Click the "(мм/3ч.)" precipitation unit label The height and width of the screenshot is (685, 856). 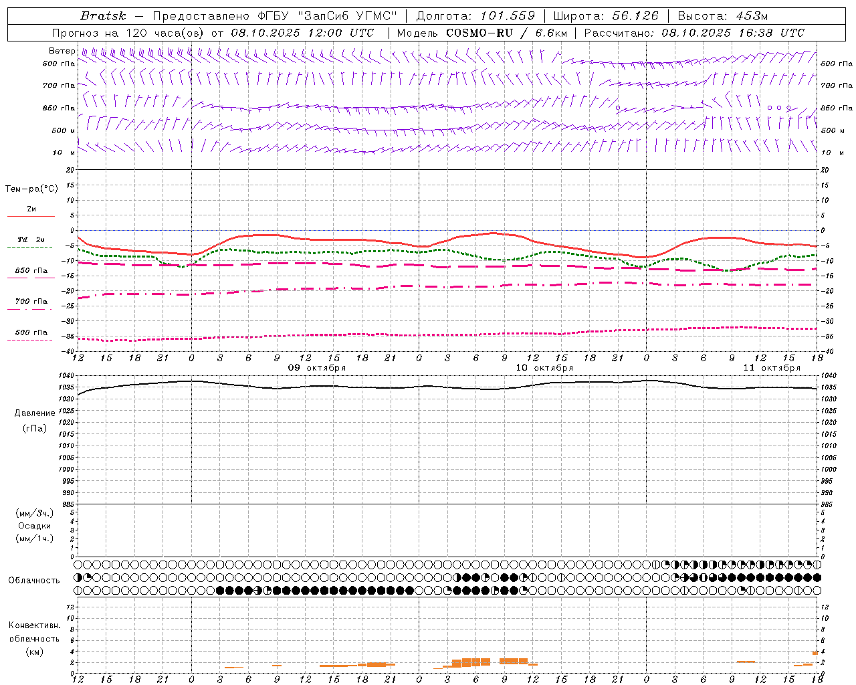point(34,513)
